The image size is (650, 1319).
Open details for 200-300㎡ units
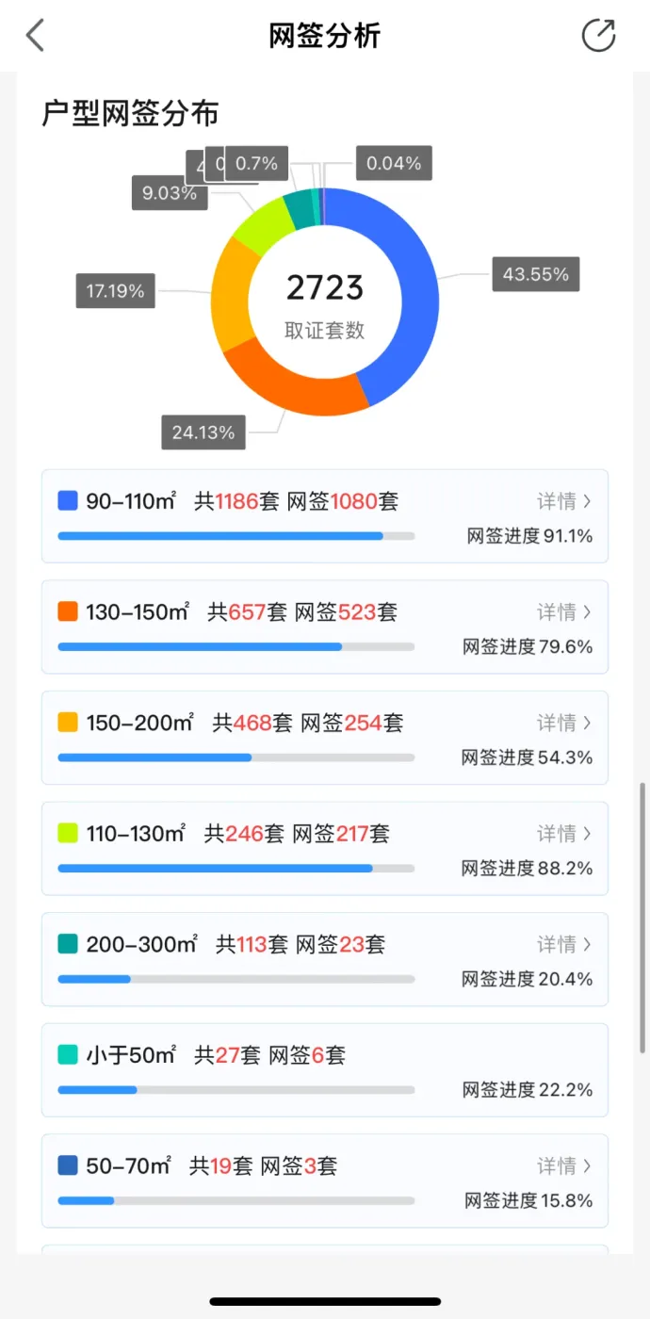(x=564, y=944)
